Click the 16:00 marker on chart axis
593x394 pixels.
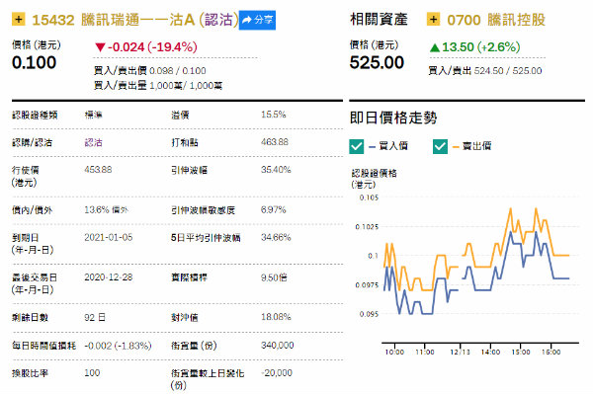click(551, 352)
